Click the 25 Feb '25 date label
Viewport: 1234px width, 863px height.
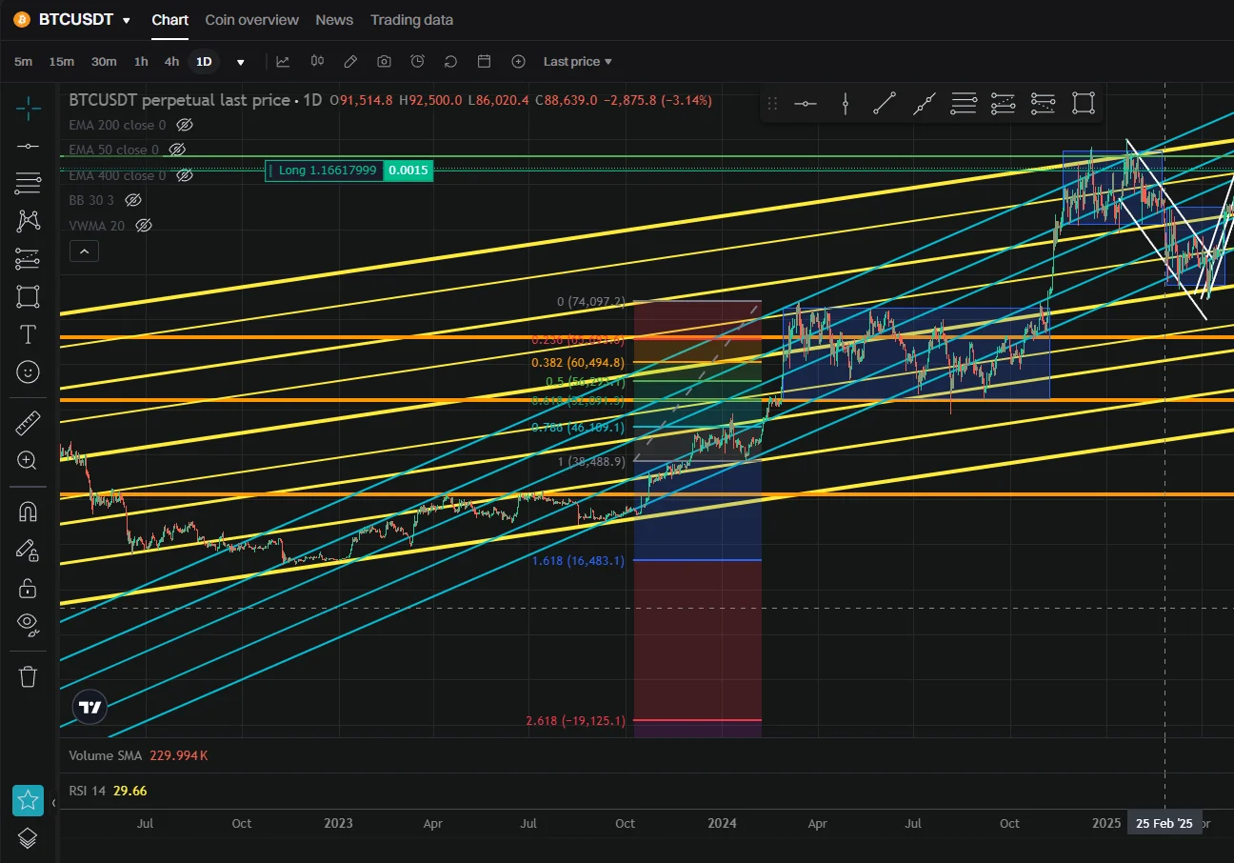pos(1164,824)
